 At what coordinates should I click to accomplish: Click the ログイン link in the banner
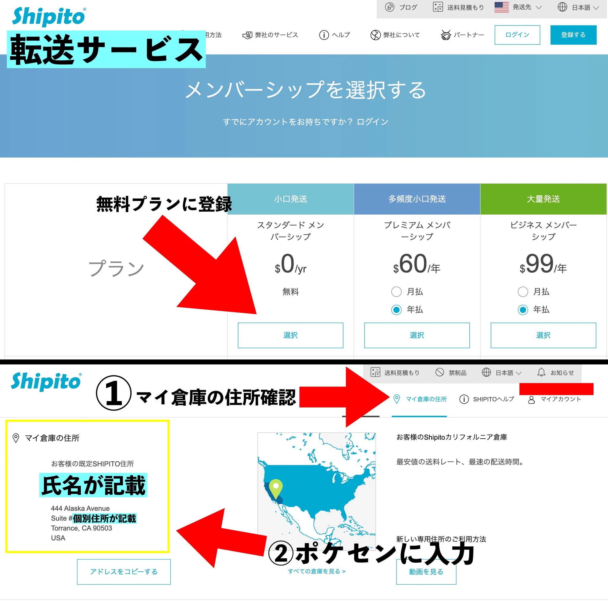pos(372,122)
